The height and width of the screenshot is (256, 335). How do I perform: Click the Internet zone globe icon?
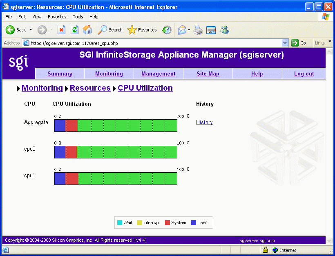click(x=275, y=250)
